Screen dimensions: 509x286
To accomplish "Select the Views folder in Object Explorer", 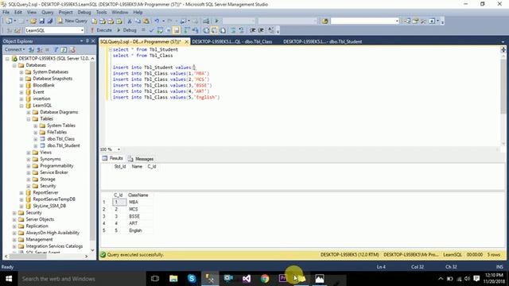I will [45, 152].
